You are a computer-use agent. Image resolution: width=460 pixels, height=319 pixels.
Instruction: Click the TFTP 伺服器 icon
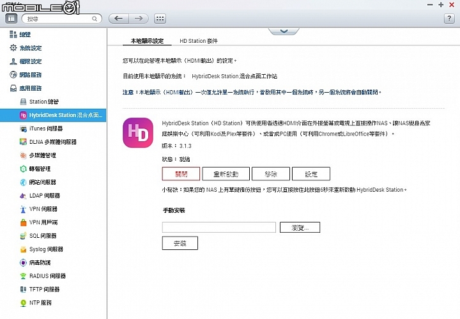[x=23, y=290]
